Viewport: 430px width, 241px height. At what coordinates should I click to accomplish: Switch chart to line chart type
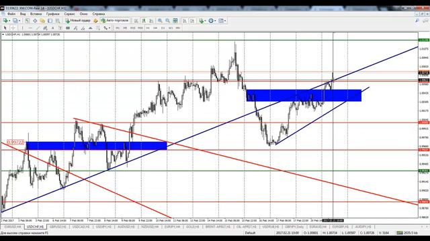151,21
